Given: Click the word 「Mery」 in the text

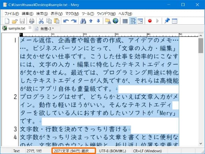Looking at the screenshot, I should point(166,113).
